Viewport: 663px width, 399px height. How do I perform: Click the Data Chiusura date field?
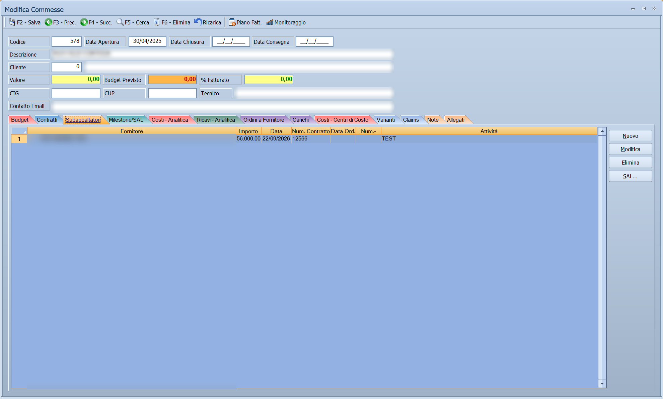click(x=231, y=41)
